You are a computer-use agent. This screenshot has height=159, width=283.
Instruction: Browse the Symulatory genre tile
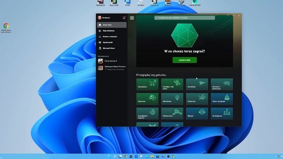tap(147, 84)
